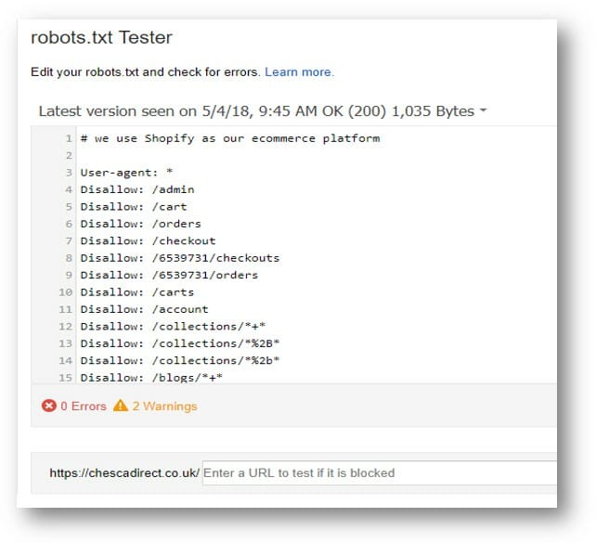Click the red error X icon
596x543 pixels.
pos(48,406)
